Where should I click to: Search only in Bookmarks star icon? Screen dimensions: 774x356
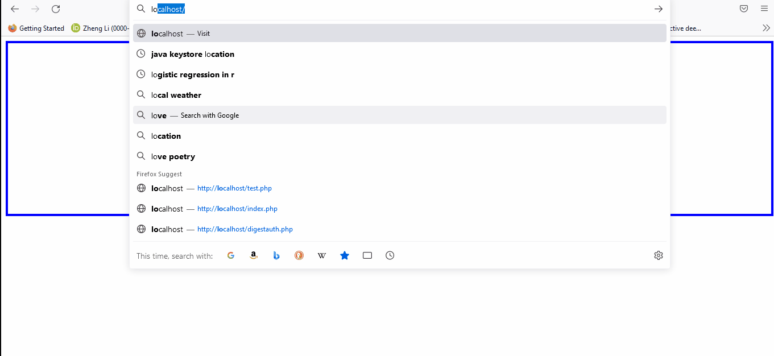(345, 256)
